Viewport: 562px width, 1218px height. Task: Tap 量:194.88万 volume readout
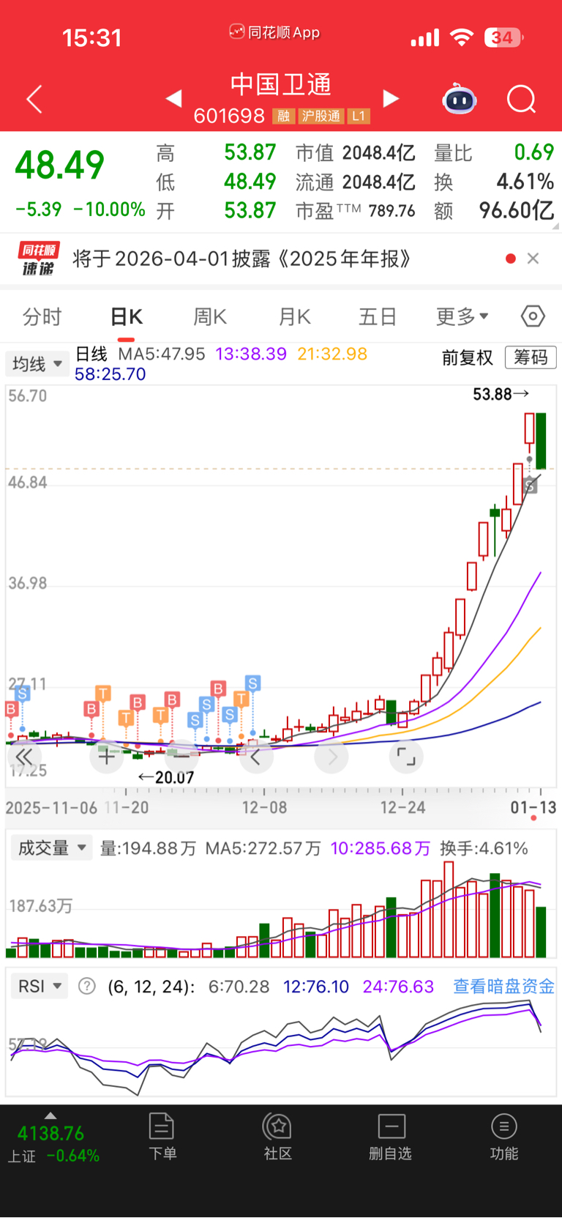point(148,848)
